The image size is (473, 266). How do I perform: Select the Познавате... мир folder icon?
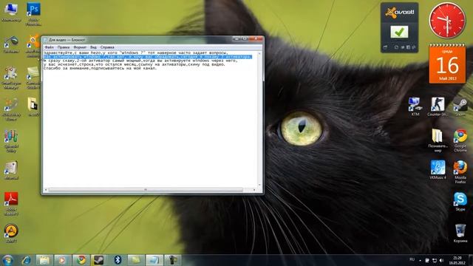(438, 140)
